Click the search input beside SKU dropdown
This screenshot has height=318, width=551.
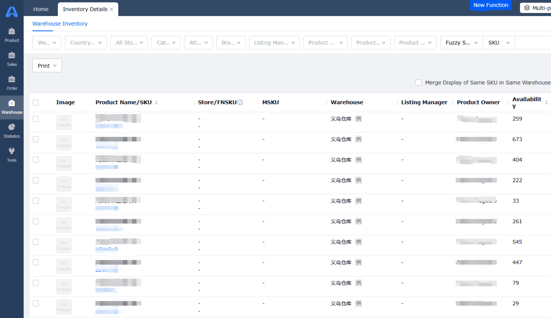click(532, 43)
